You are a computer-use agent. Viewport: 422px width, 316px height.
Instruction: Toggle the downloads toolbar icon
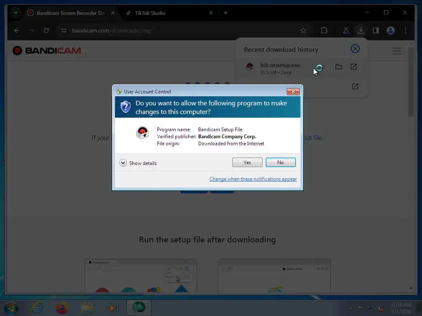[361, 30]
